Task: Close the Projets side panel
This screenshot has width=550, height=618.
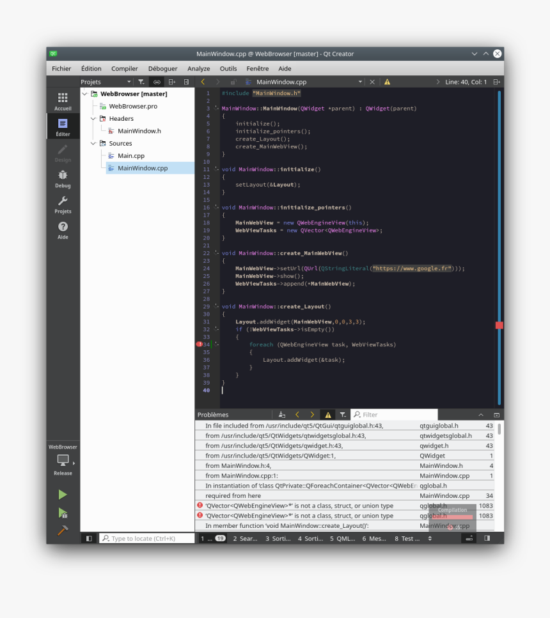Action: [x=186, y=82]
